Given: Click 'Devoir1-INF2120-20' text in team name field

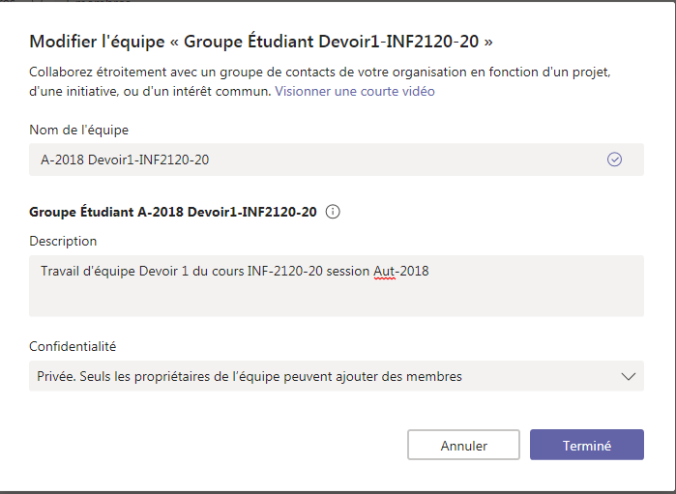Looking at the screenshot, I should [148, 160].
